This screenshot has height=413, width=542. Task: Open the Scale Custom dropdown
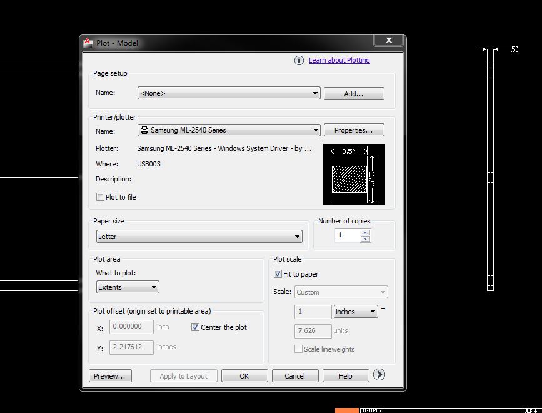tap(341, 292)
